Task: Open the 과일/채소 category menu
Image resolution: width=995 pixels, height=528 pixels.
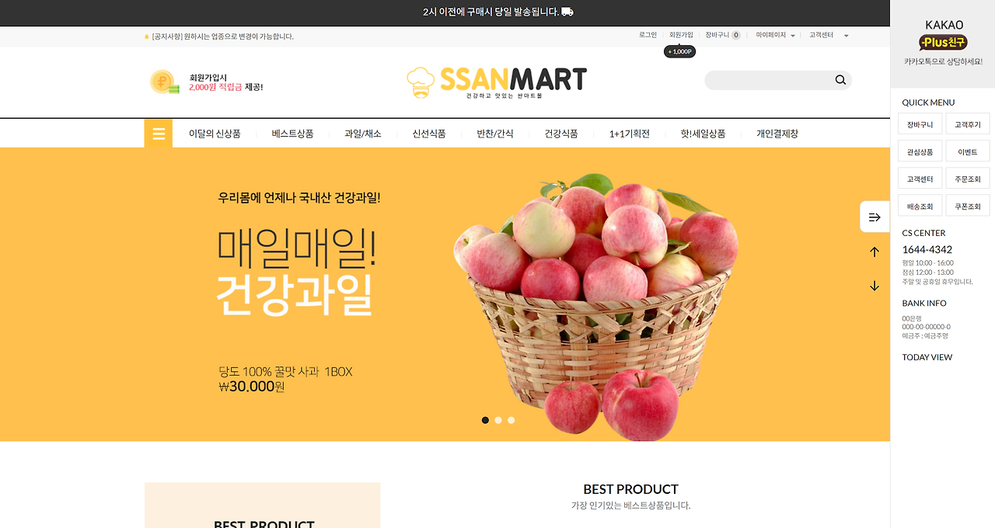Action: pos(363,134)
